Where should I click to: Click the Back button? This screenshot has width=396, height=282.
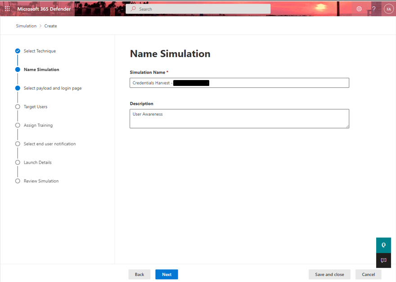[x=139, y=274]
